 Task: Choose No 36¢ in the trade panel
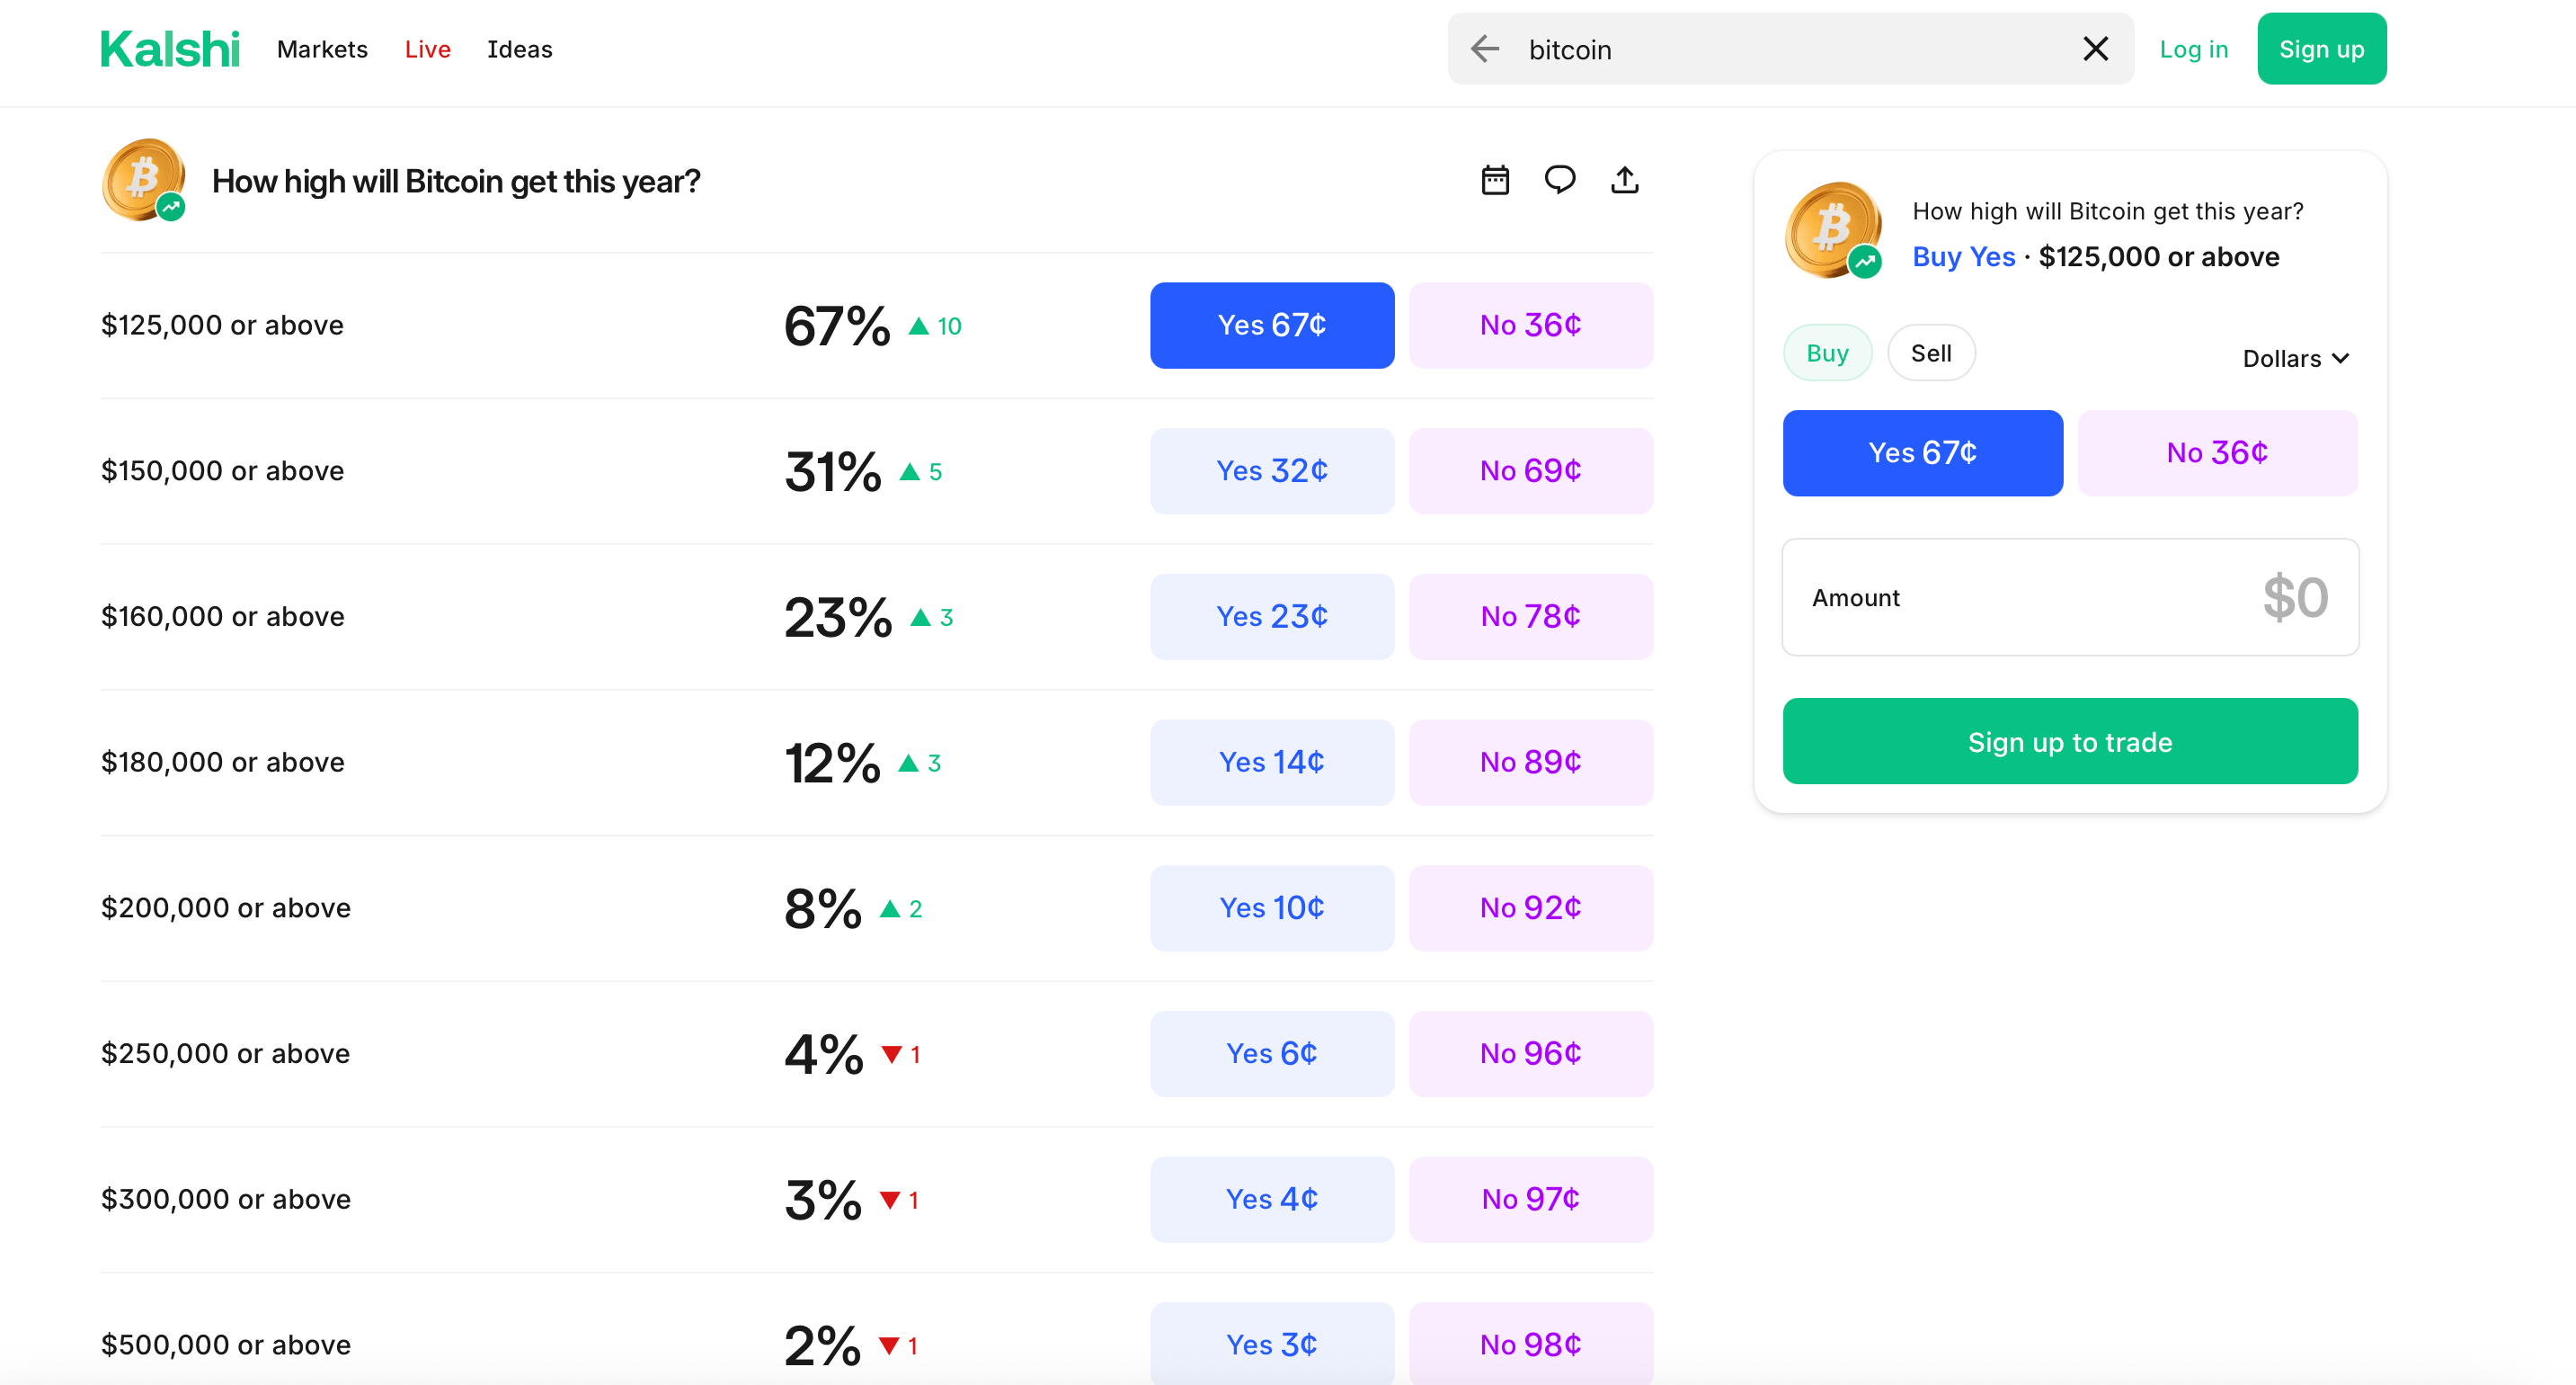[2217, 453]
